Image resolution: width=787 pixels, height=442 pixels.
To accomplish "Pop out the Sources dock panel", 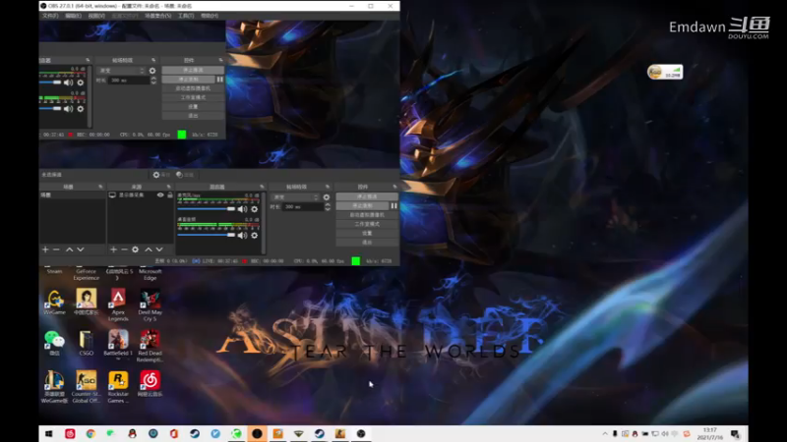I will click(168, 187).
